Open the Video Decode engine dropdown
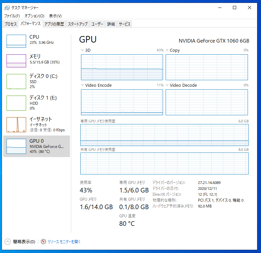This screenshot has height=253, width=261. (x=167, y=85)
